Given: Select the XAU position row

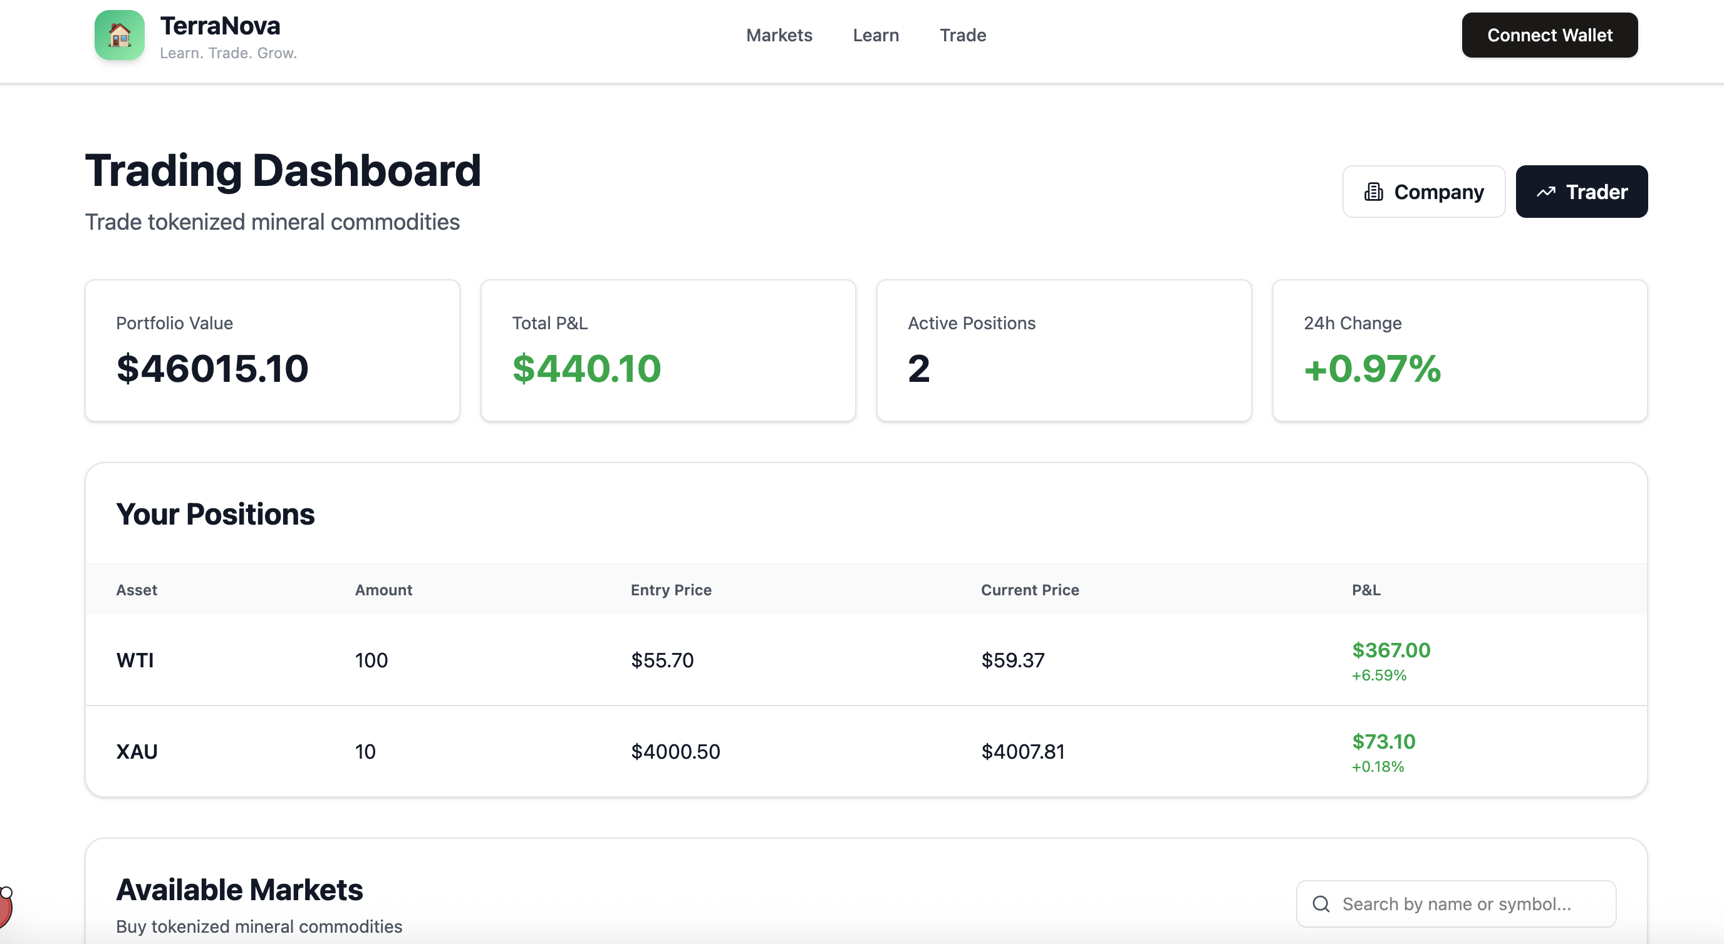Looking at the screenshot, I should 865,751.
